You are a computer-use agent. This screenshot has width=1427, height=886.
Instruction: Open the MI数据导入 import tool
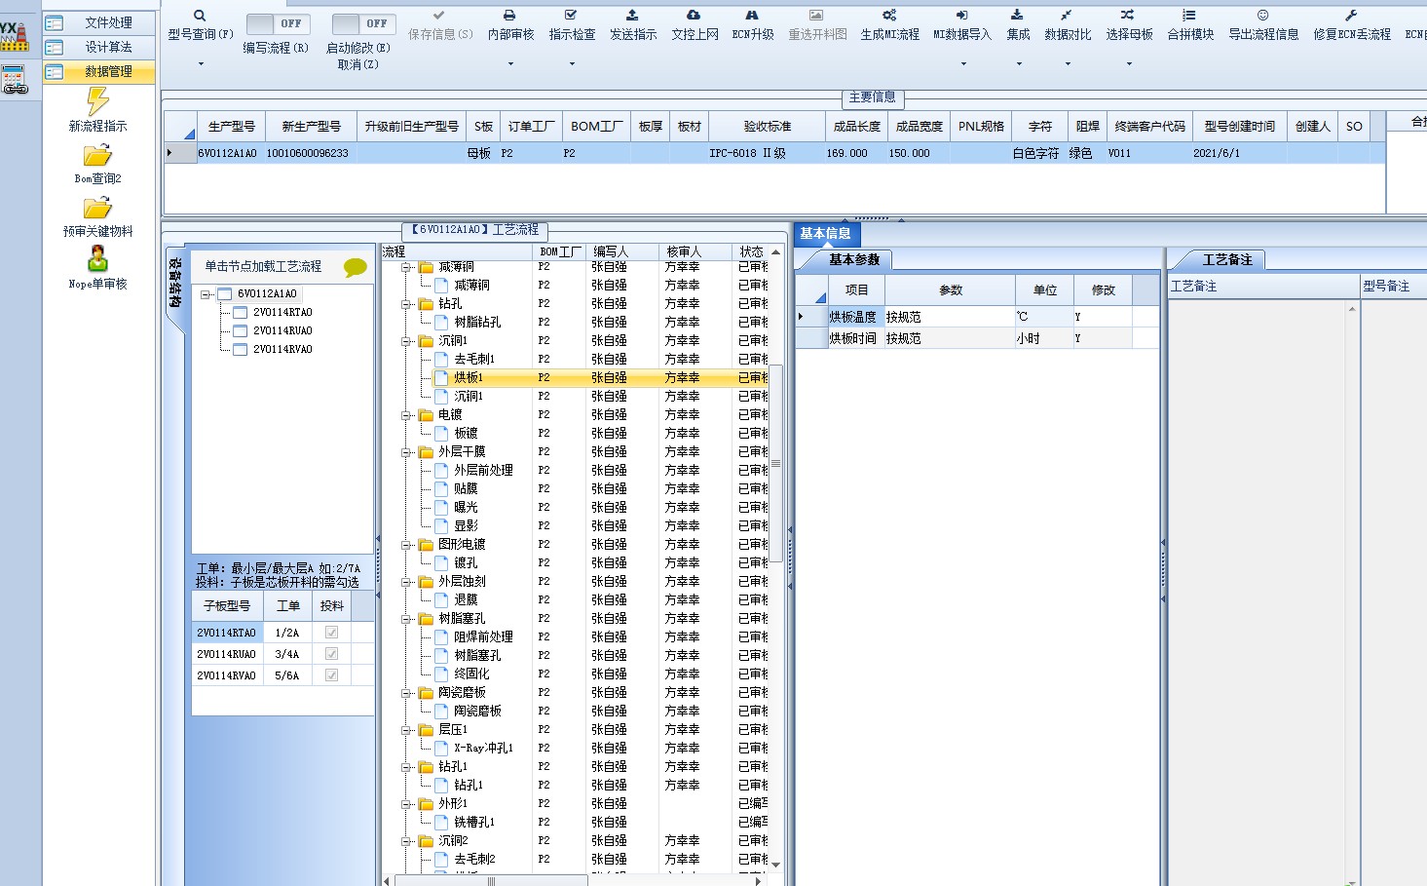click(961, 24)
